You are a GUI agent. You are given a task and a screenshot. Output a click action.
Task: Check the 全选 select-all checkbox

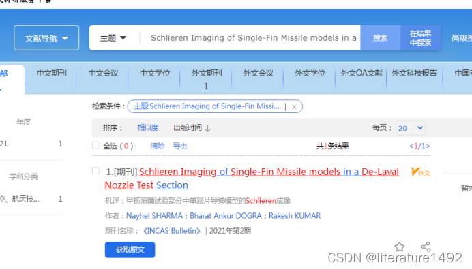click(95, 146)
